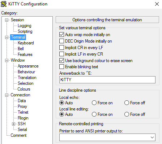Set Local line editing to Force off
Viewport: 162px width, 144px height.
[x=127, y=114]
